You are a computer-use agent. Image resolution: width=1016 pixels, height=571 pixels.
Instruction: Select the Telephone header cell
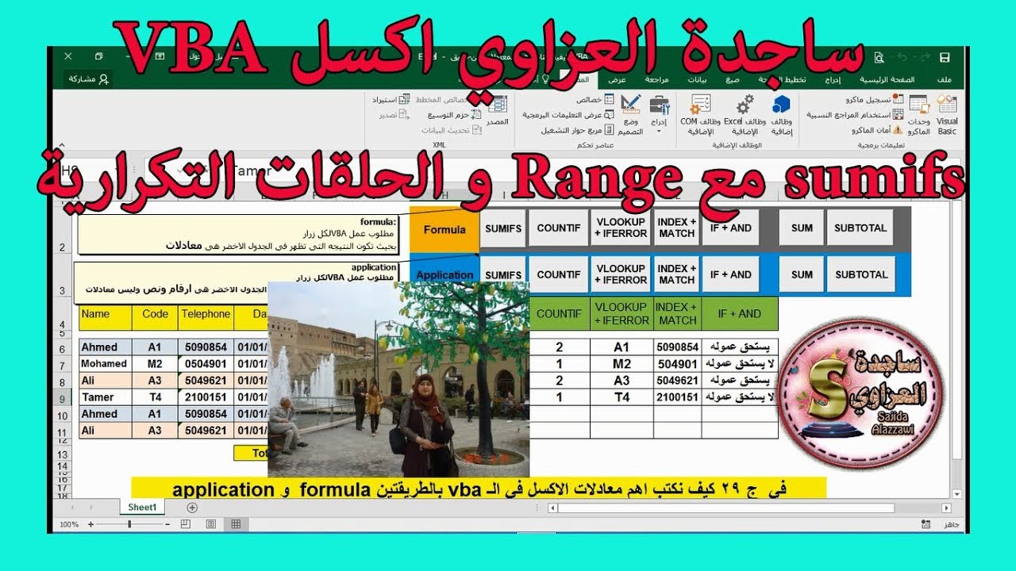[x=206, y=314]
